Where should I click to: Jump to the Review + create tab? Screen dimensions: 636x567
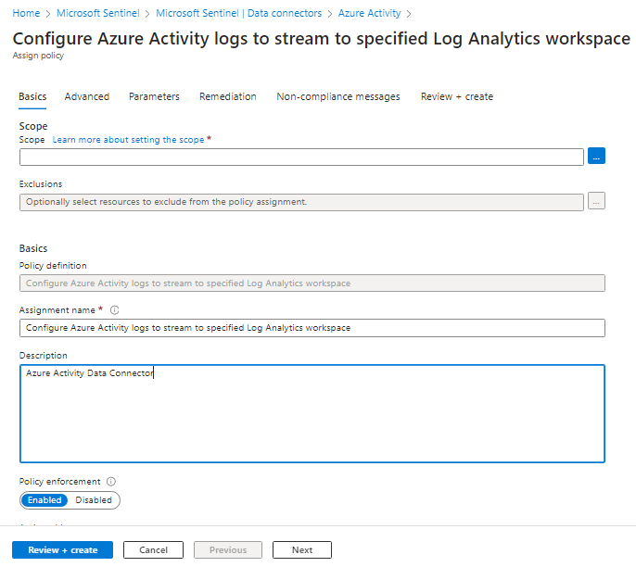pos(457,97)
